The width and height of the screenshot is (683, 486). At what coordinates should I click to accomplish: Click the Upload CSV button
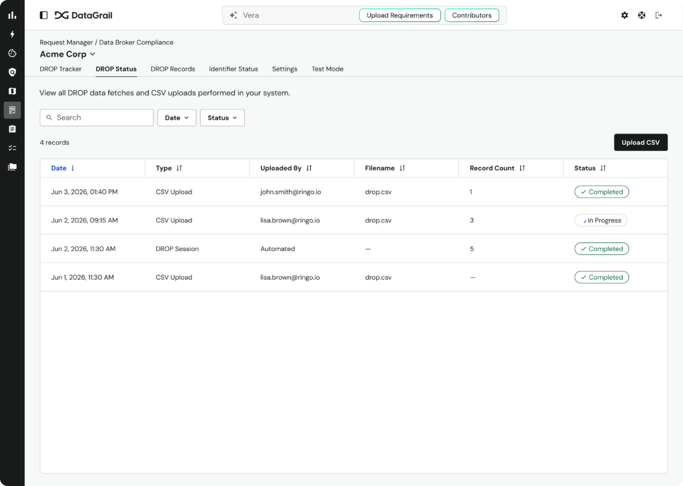[x=641, y=143]
